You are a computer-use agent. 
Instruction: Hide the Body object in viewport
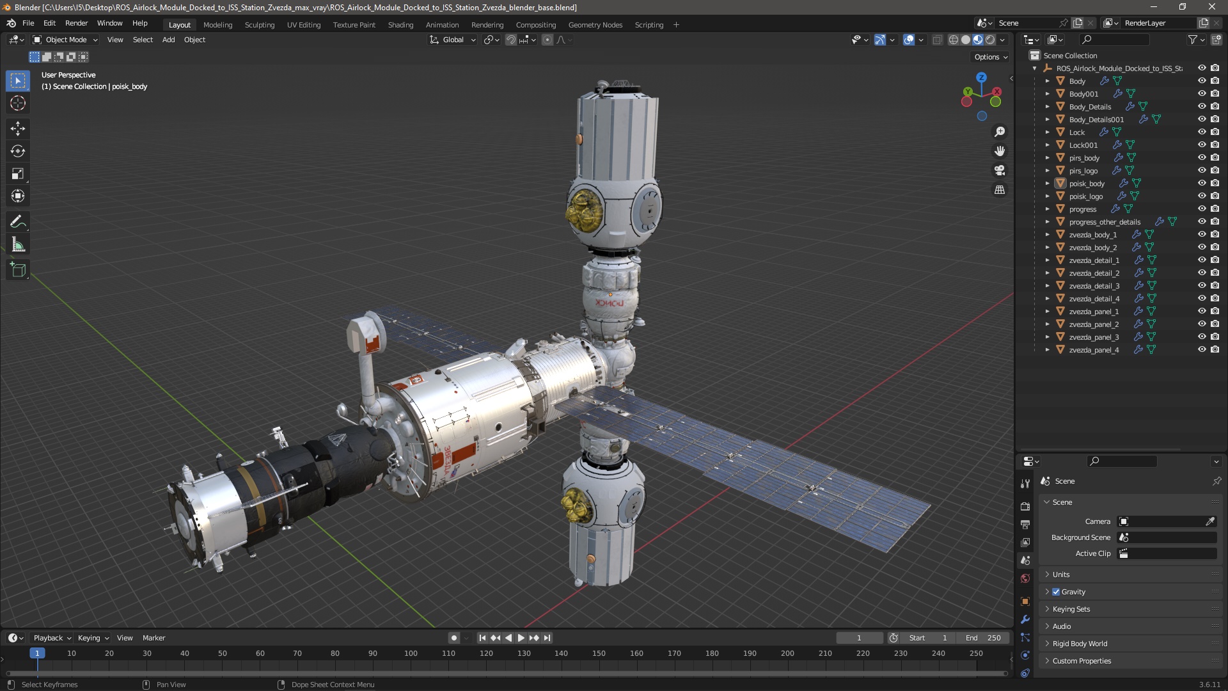(x=1202, y=81)
